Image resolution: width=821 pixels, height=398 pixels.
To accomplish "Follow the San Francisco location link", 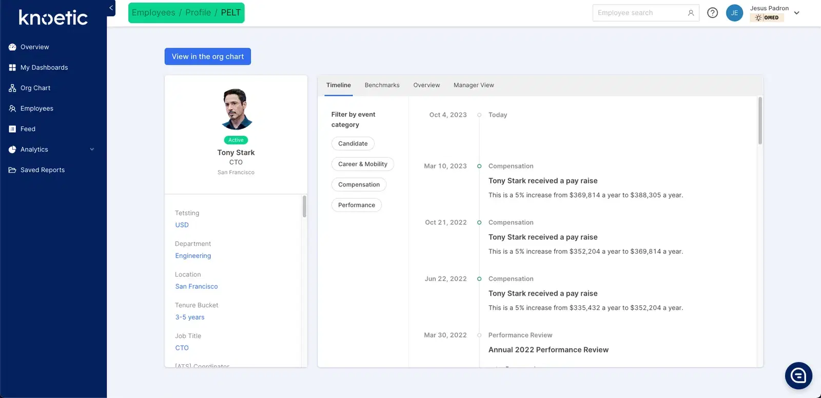I will coord(197,286).
